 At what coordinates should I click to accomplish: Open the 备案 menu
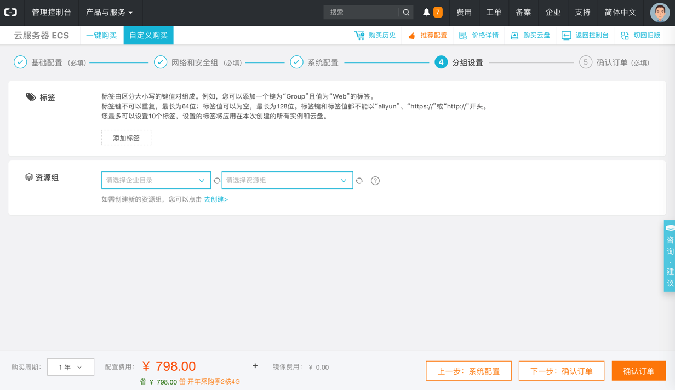click(x=523, y=12)
